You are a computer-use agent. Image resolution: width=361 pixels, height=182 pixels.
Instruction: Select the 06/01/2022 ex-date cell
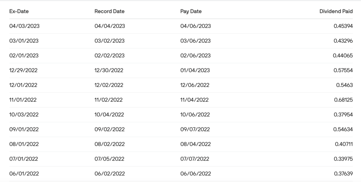24,174
